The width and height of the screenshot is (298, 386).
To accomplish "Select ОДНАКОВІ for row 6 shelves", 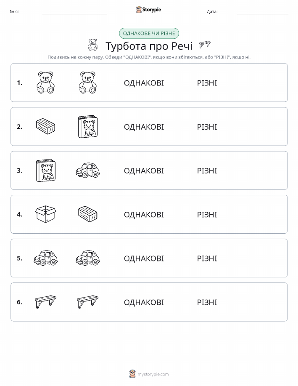I will pos(144,302).
